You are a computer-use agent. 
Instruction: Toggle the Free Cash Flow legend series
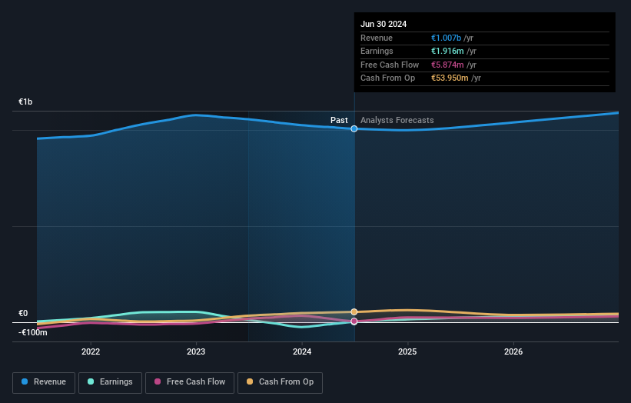(x=190, y=382)
